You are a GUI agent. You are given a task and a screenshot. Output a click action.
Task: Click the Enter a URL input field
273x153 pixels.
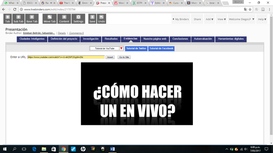[66, 57]
